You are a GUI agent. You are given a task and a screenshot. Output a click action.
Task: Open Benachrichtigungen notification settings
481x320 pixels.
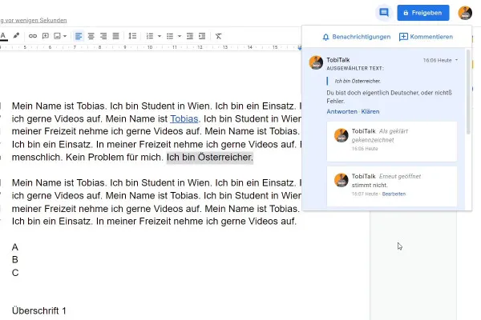(357, 37)
